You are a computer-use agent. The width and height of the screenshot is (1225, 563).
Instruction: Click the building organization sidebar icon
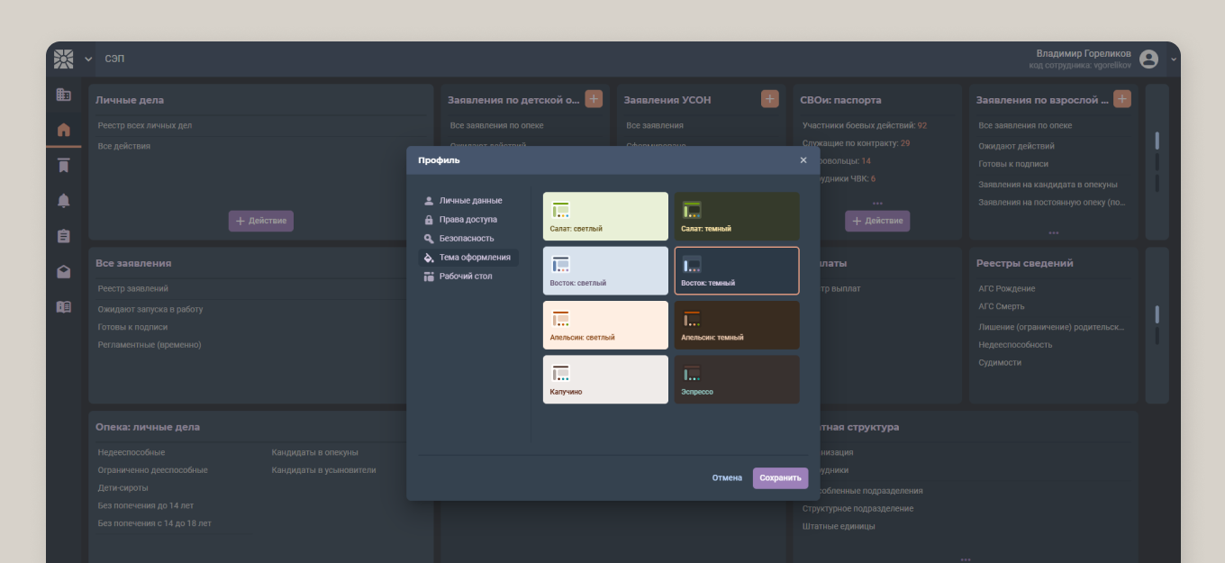pyautogui.click(x=63, y=95)
